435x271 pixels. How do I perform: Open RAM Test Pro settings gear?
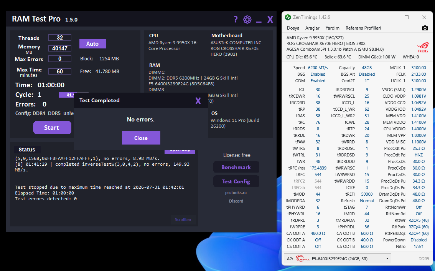coord(247,20)
